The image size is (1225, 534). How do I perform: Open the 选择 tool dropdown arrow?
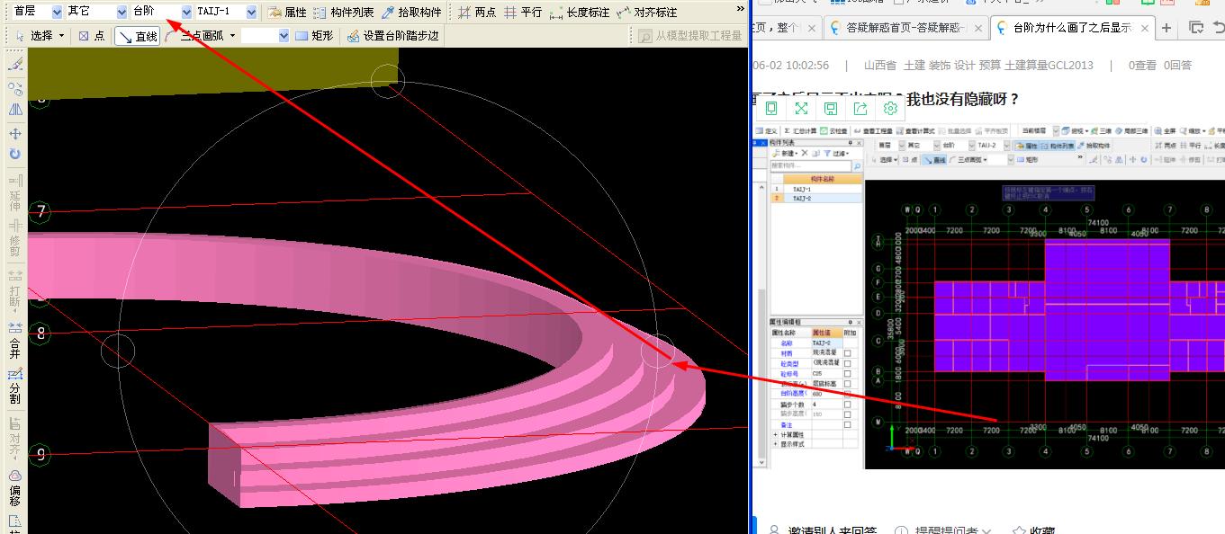(61, 36)
